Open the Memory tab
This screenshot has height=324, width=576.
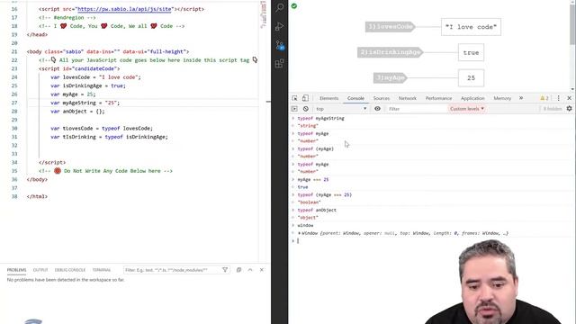tap(502, 98)
